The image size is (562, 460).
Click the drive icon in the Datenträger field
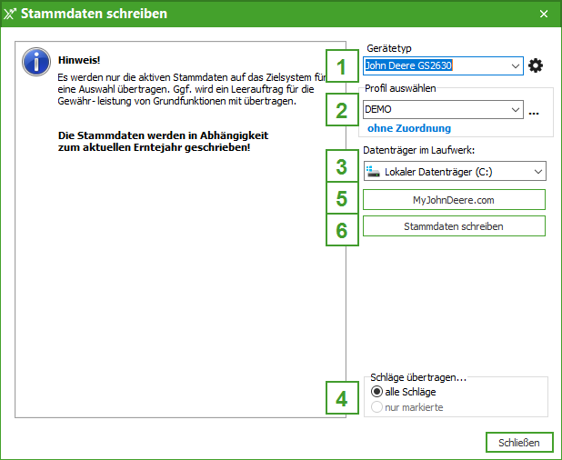coord(373,172)
